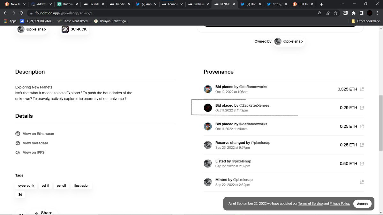Screen dimensions: 383x215
Task: Click the address bar URL field
Action: (x=172, y=13)
